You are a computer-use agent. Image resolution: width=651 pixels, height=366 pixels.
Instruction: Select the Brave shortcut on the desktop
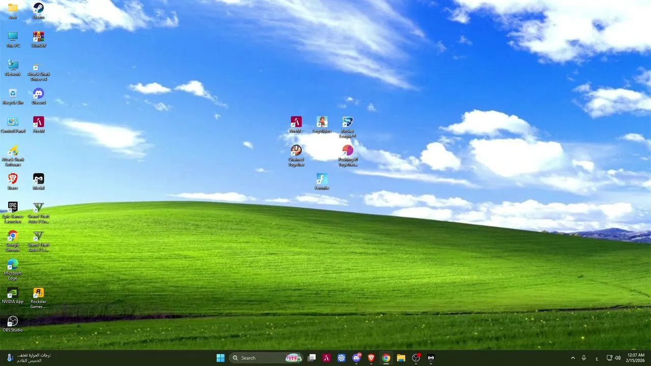(13, 181)
